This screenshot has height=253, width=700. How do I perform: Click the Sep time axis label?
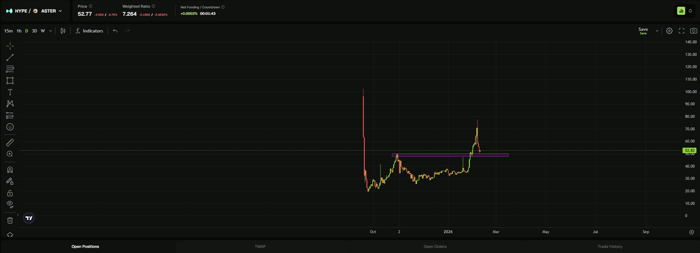646,231
